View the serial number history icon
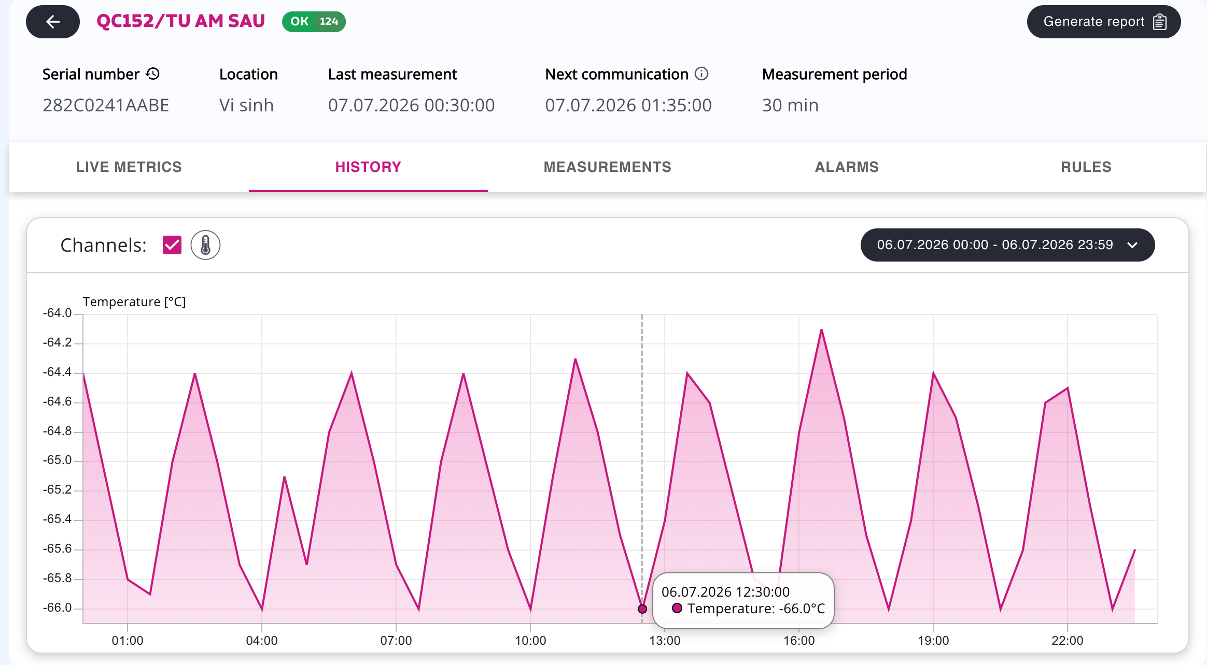 pos(152,74)
